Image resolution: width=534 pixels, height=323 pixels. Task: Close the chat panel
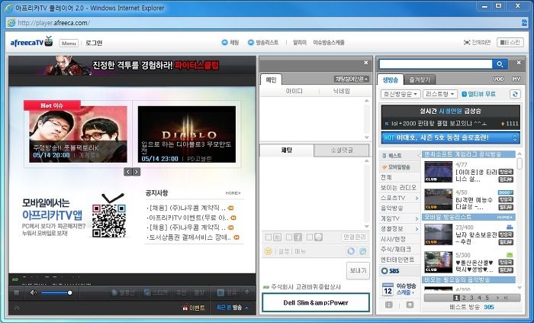click(x=365, y=63)
